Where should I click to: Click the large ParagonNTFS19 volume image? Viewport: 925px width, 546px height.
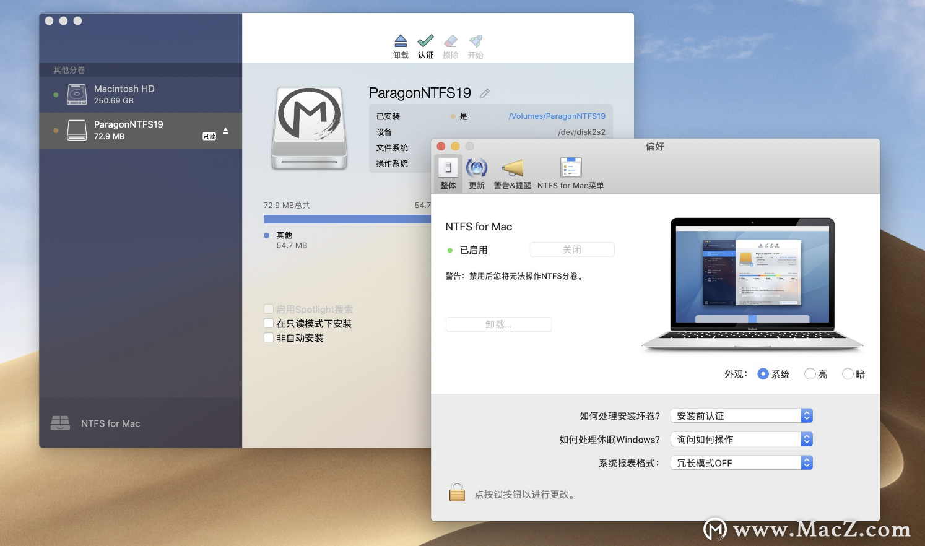309,128
